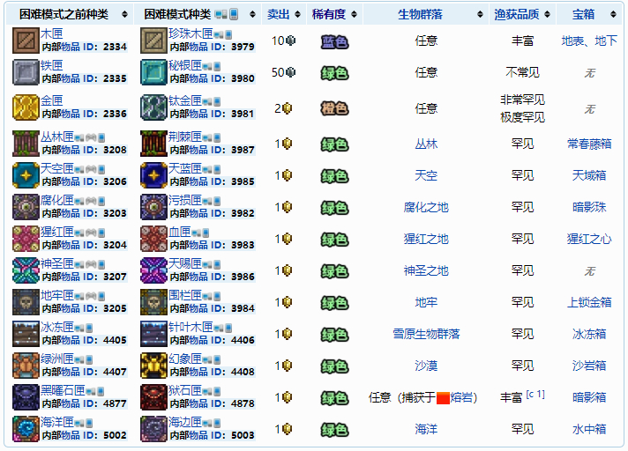Sort by 生物群落 column arrows

click(x=480, y=15)
